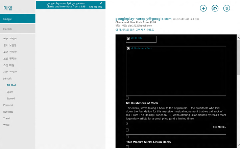Screen dimensions: 240x149
Task: Open the Travel label
Action: pos(7,118)
